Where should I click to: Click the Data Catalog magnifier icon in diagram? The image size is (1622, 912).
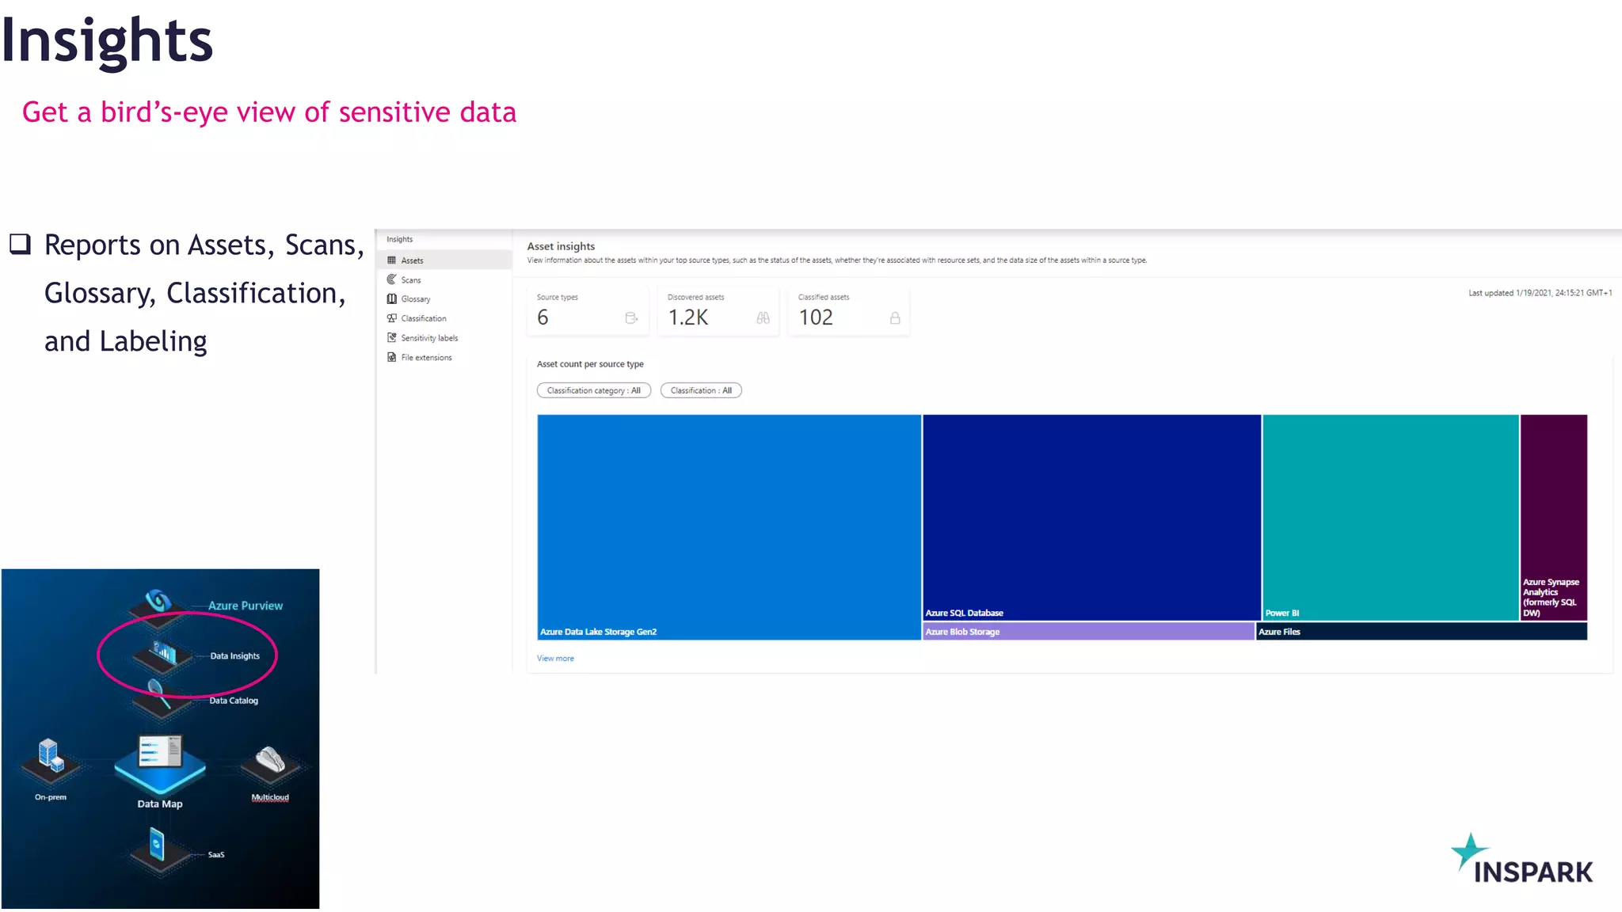158,693
